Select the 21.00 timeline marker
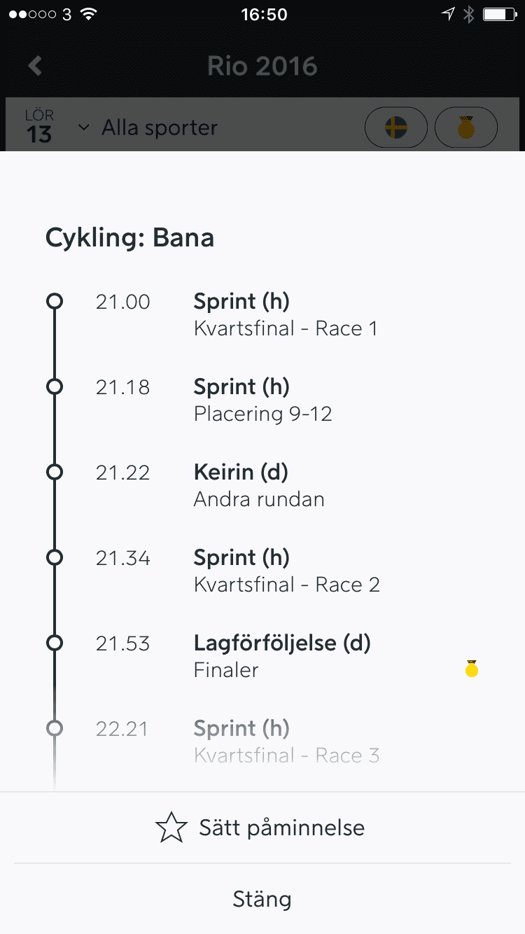Viewport: 525px width, 934px height. click(55, 302)
